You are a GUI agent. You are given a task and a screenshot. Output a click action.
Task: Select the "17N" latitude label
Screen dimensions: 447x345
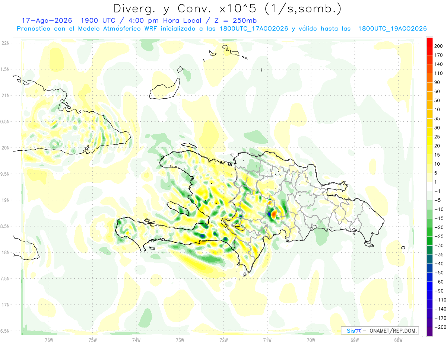coord(6,305)
